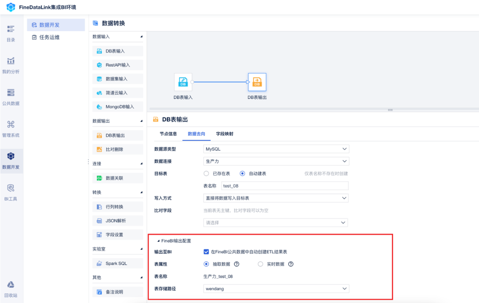The height and width of the screenshot is (303, 479).
Task: Select the 抽取数据 radio option
Action: 206,264
